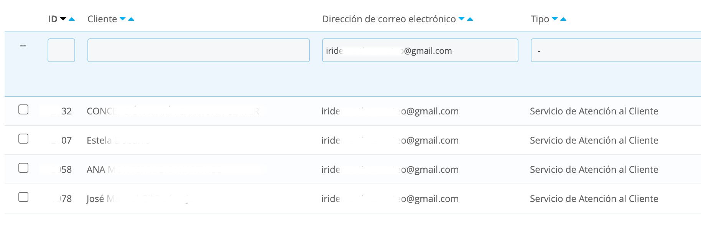Tick the checkbox for ANA's row
Screen dimensions: 701x225
click(23, 168)
